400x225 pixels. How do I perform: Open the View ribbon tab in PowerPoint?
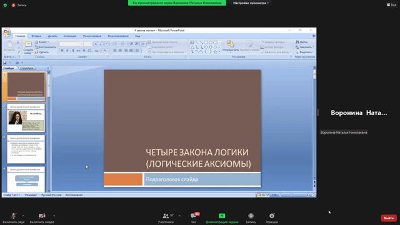click(x=137, y=36)
